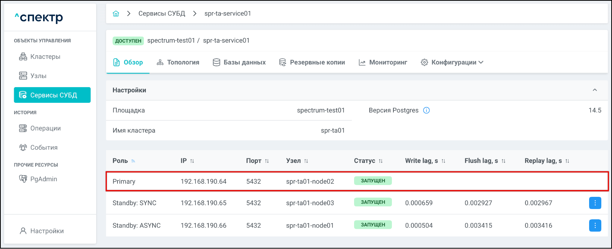The width and height of the screenshot is (612, 249).
Task: Open the Базы данных tab
Action: click(239, 62)
